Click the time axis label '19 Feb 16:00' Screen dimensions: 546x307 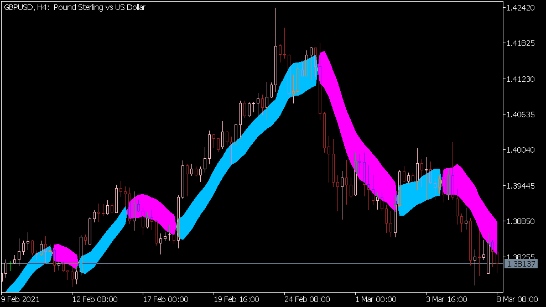236,299
